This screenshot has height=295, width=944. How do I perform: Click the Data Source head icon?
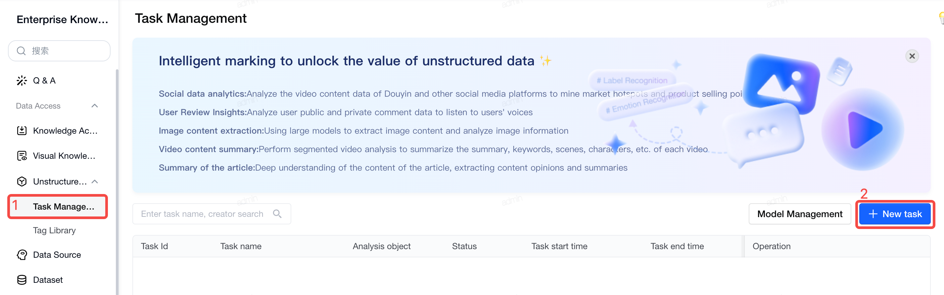22,255
